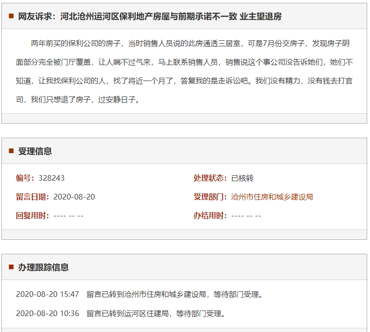Viewport: 370px width, 332px height.
Task: Click the complaint number 328243
Action: click(x=51, y=178)
